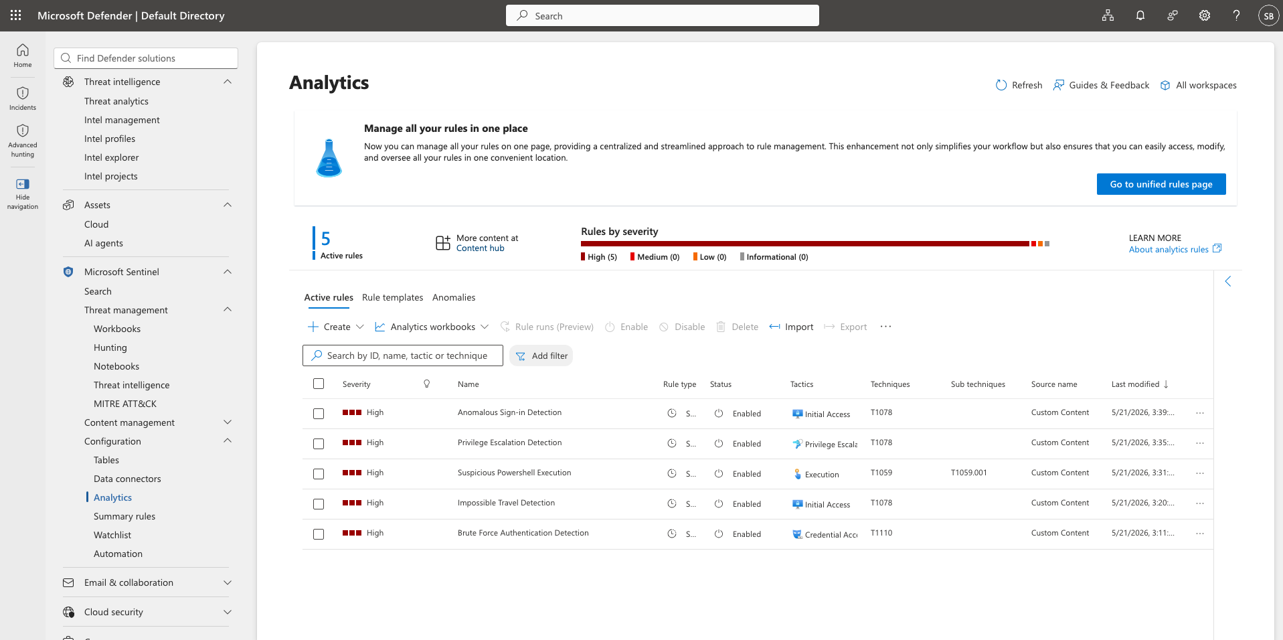Open Incidents shield icon in left rail
This screenshot has width=1283, height=640.
pos(23,93)
